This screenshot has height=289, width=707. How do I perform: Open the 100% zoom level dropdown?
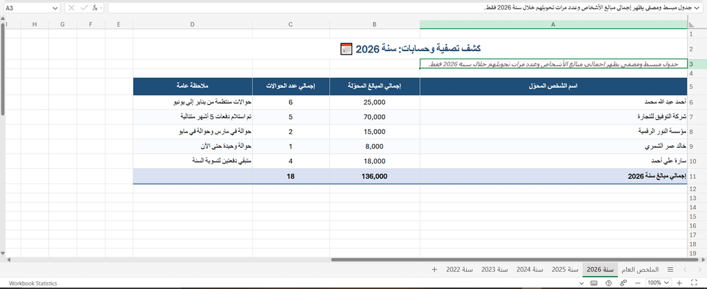pos(659,283)
